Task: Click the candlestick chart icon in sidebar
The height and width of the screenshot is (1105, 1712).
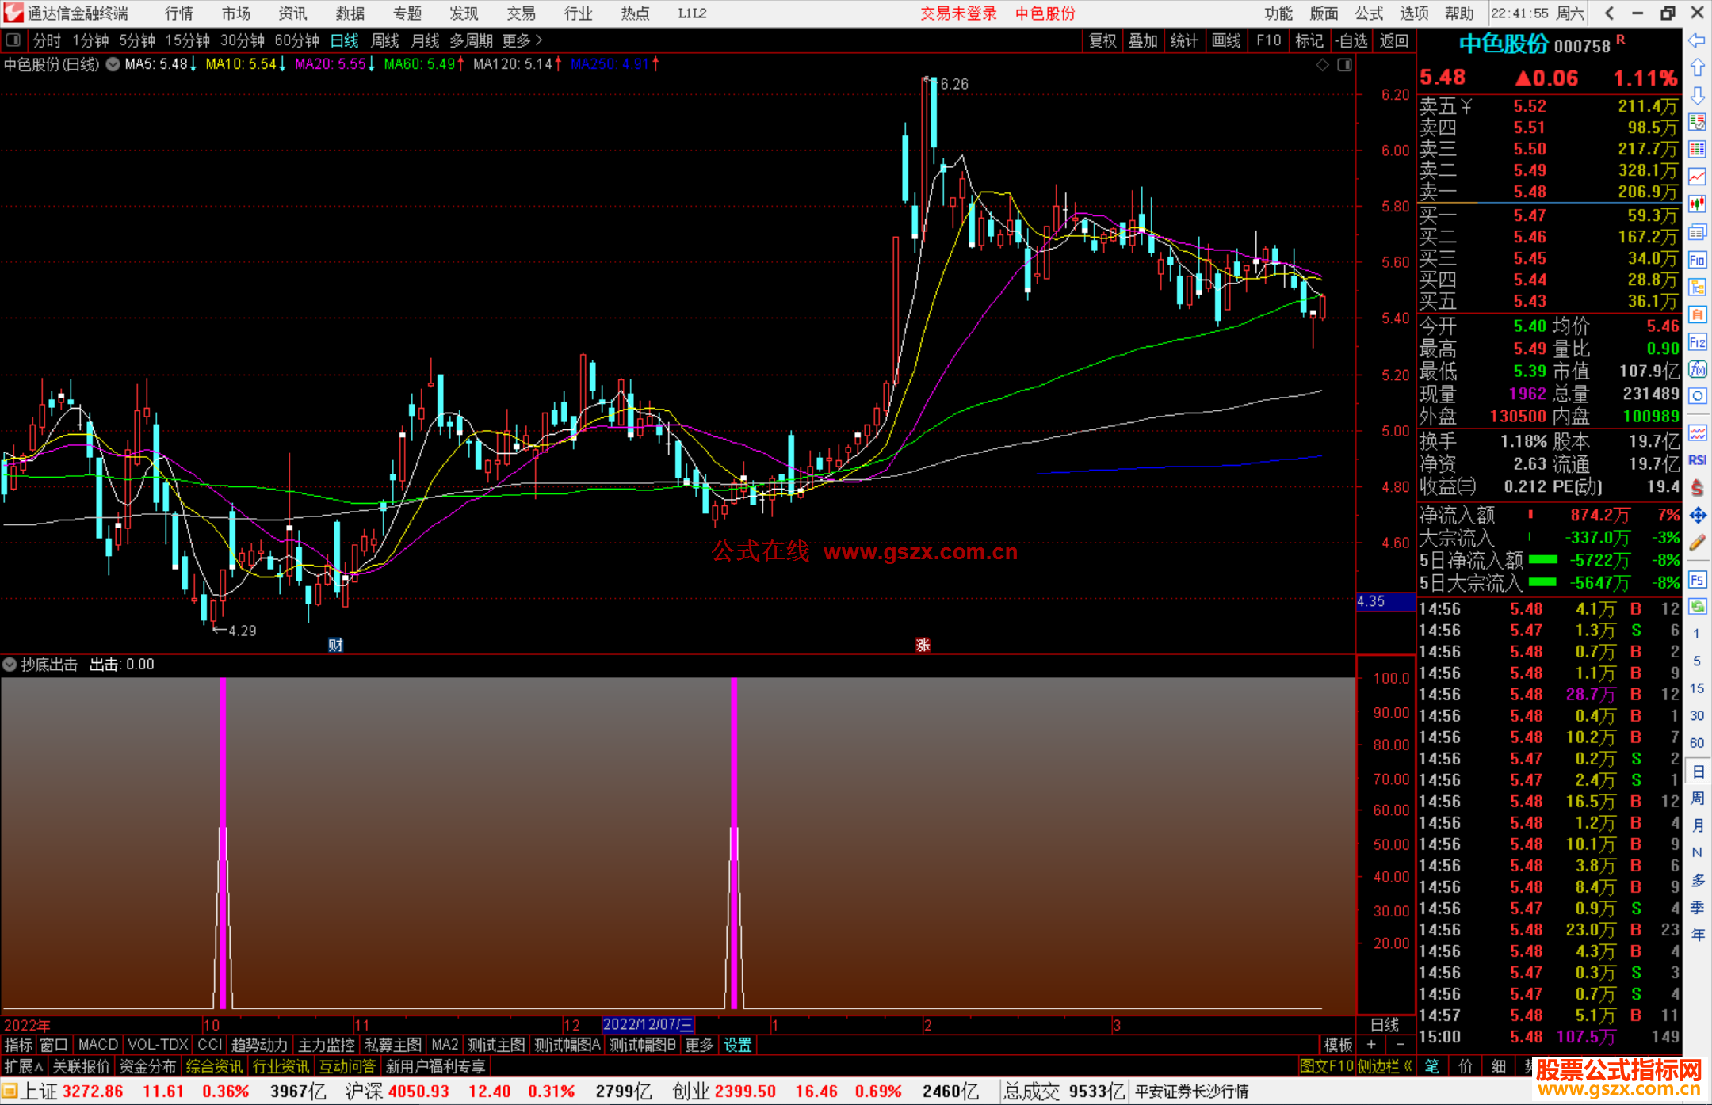Action: (x=1697, y=204)
